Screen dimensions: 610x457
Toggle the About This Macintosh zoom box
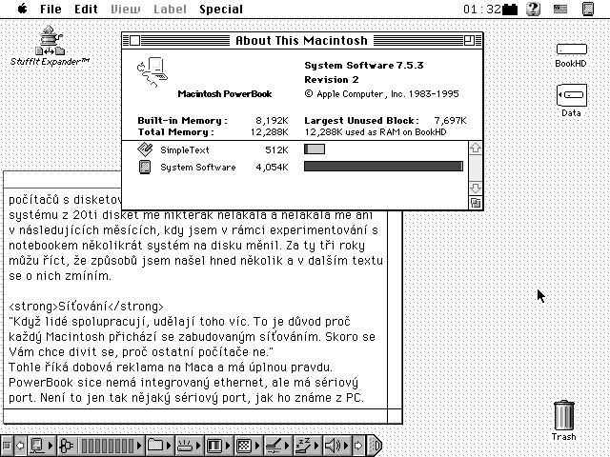point(472,41)
